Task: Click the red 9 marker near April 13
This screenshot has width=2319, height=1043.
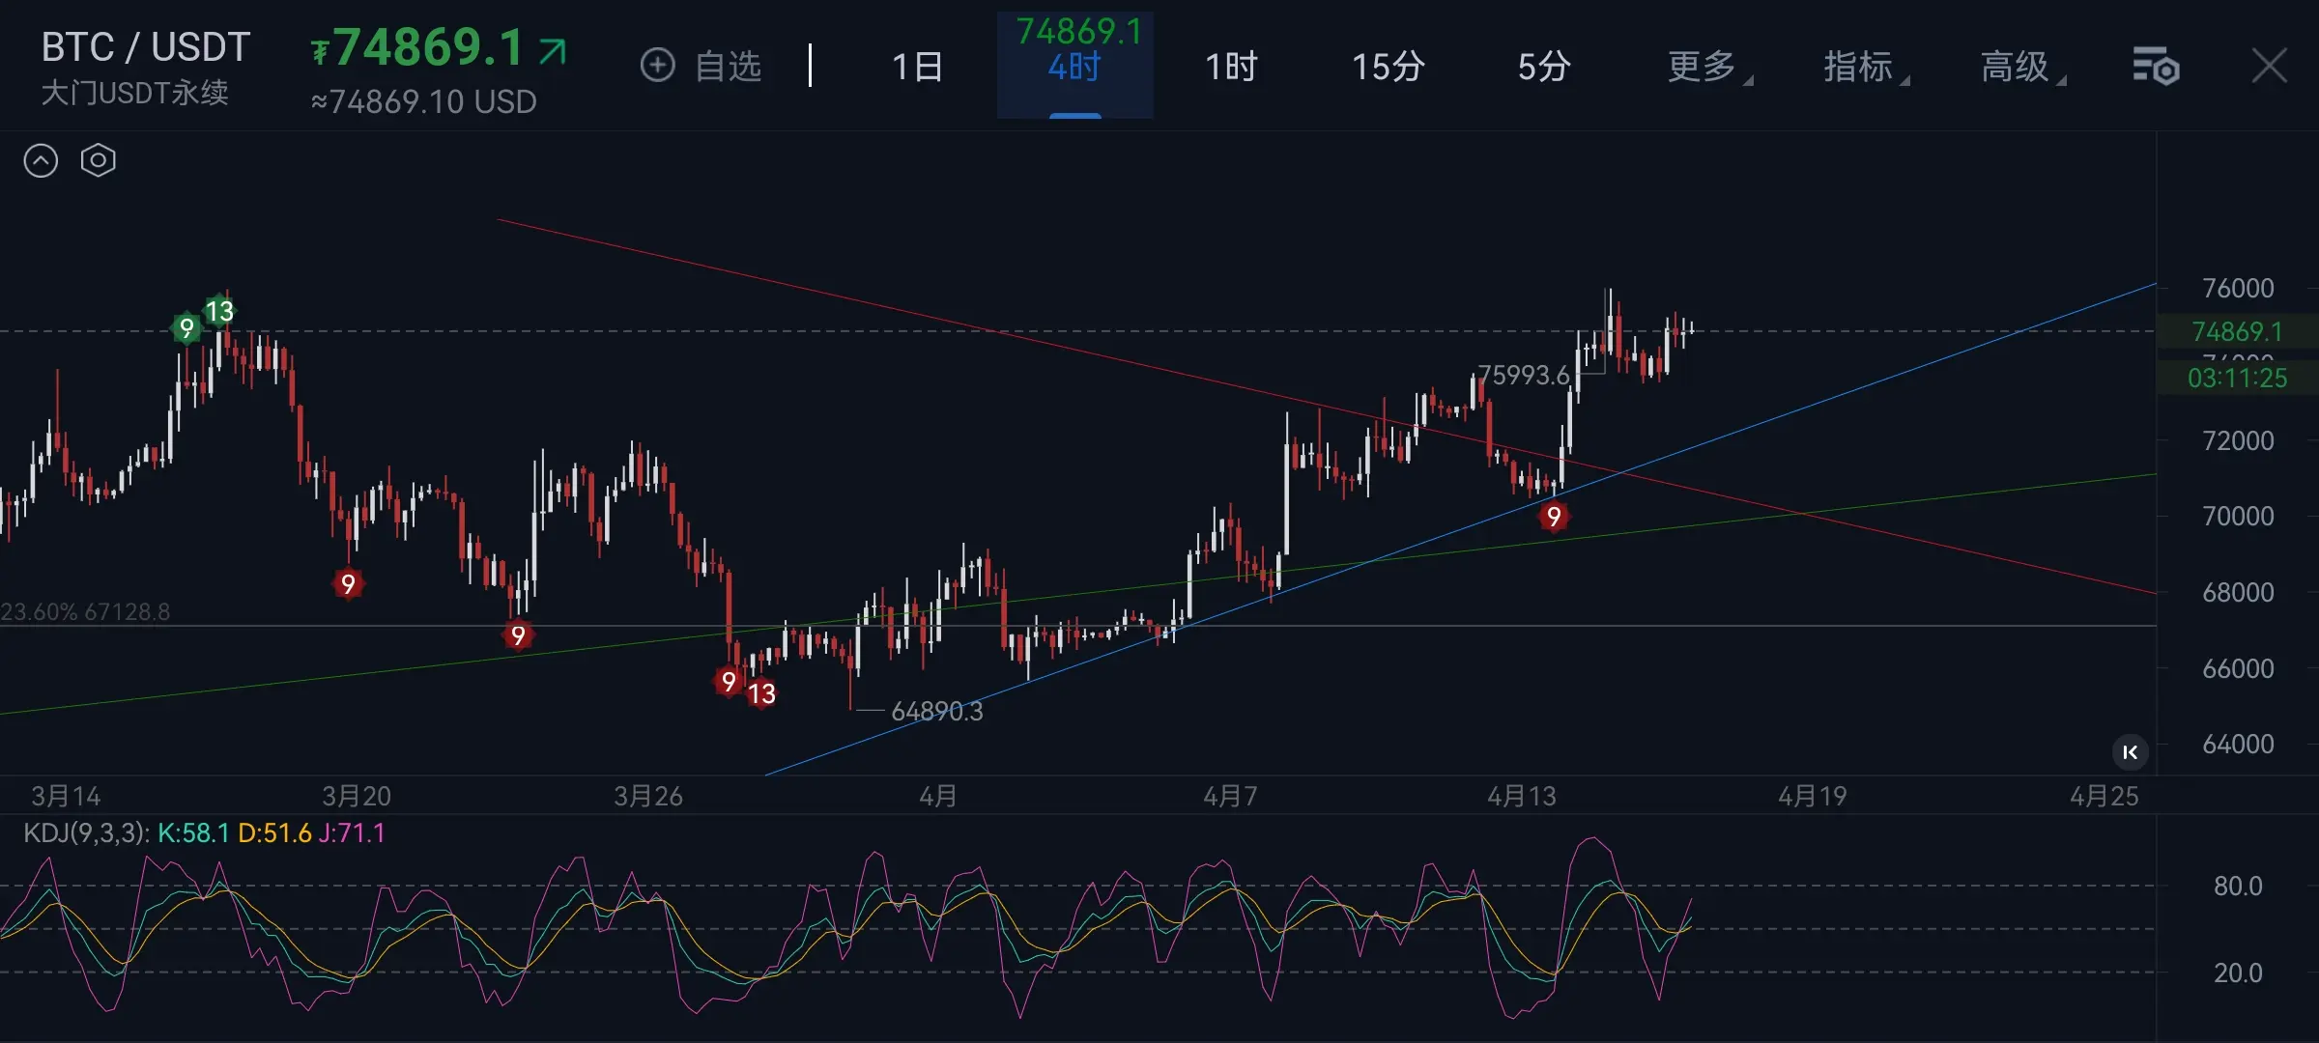Action: [1554, 517]
